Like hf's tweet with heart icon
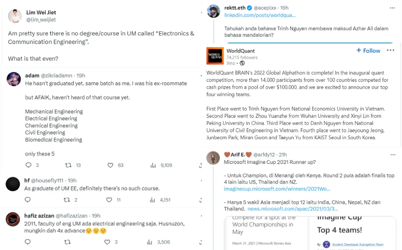 point(109,199)
